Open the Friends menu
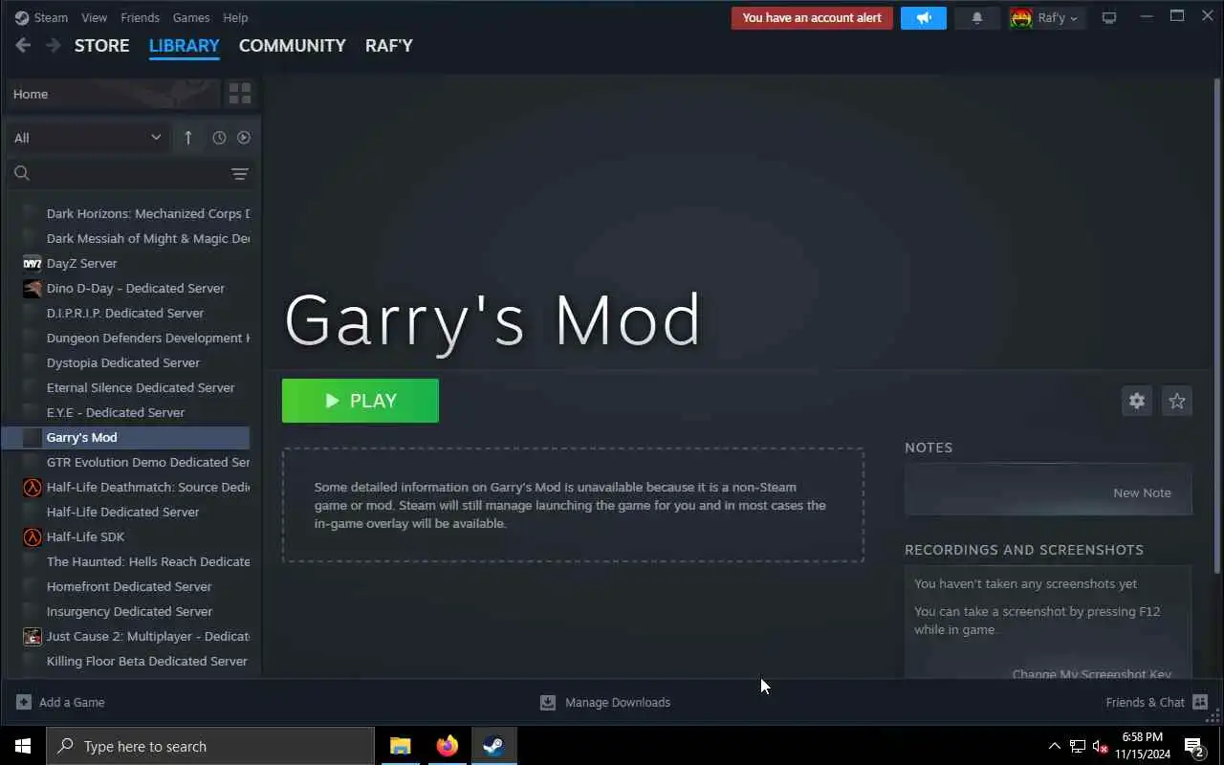This screenshot has width=1224, height=765. [x=141, y=17]
